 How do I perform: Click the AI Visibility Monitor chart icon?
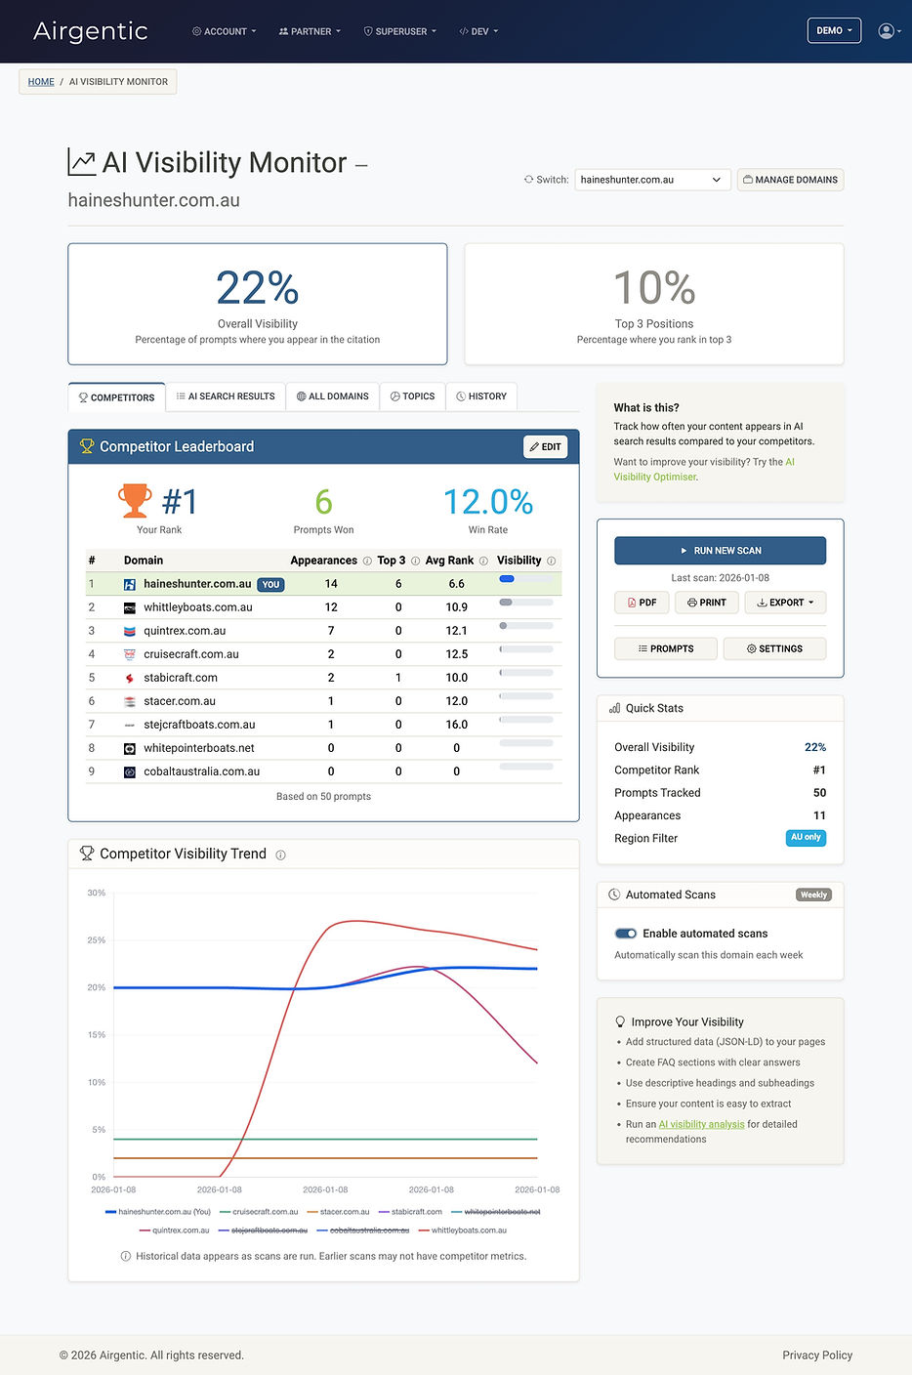pos(82,162)
